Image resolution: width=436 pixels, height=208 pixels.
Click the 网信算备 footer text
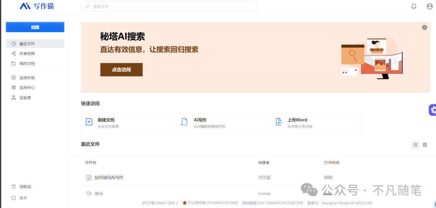272,203
